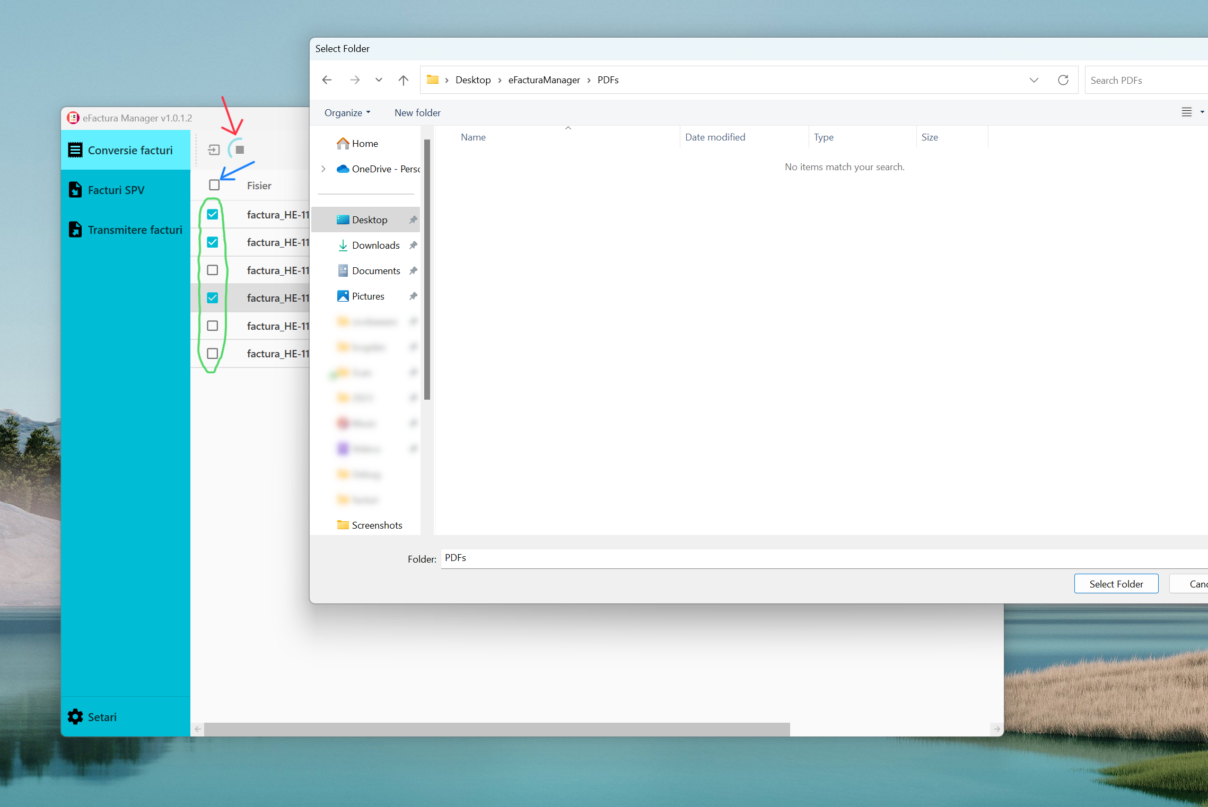Click the import folder icon in toolbar
This screenshot has width=1208, height=807.
click(214, 150)
